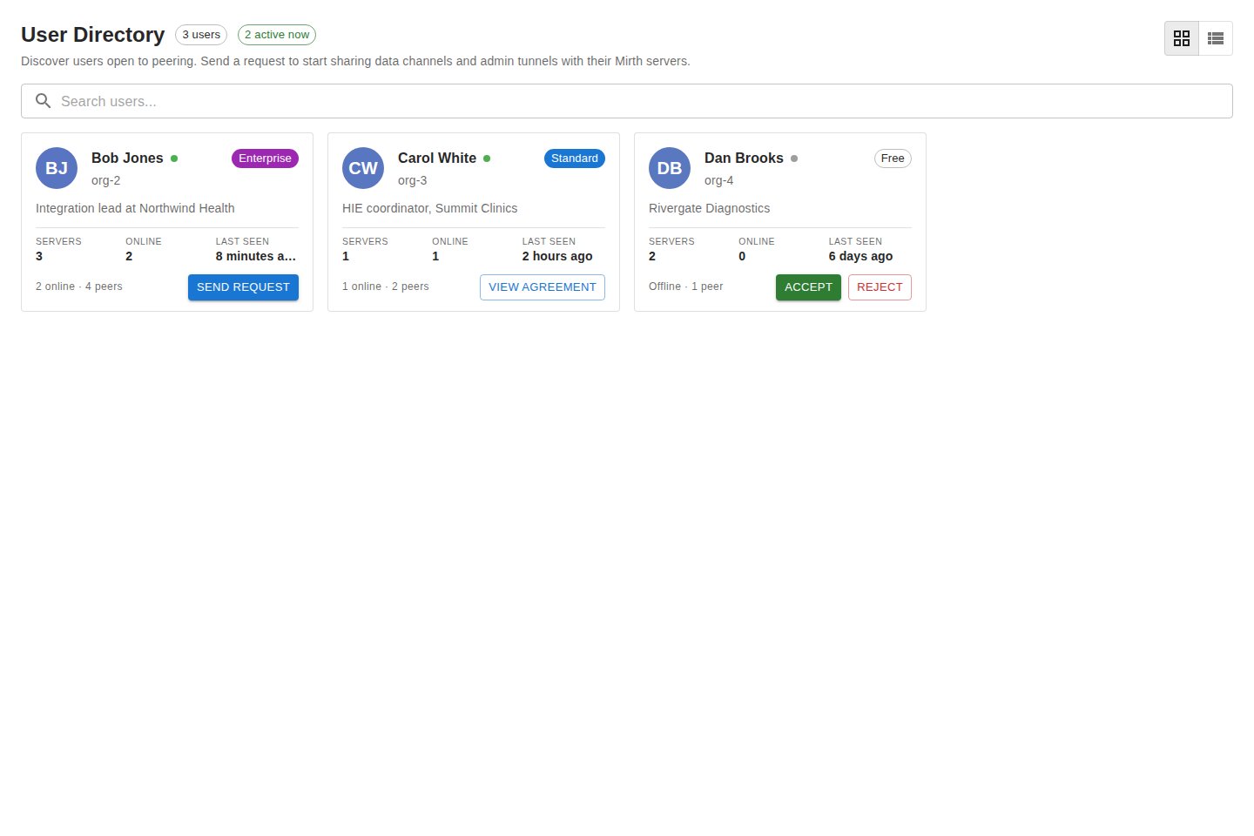The image size is (1254, 836).
Task: Select the org-2 label
Action: coord(106,181)
